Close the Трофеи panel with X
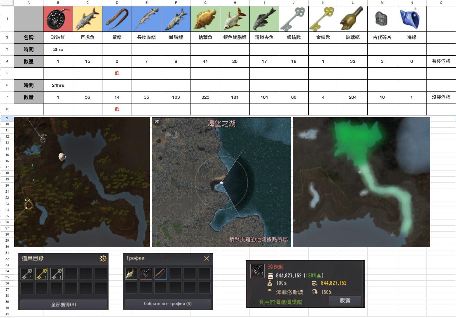456x318 pixels. [207, 259]
